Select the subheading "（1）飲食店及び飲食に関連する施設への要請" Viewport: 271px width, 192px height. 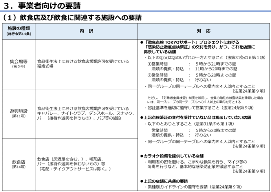72,18
